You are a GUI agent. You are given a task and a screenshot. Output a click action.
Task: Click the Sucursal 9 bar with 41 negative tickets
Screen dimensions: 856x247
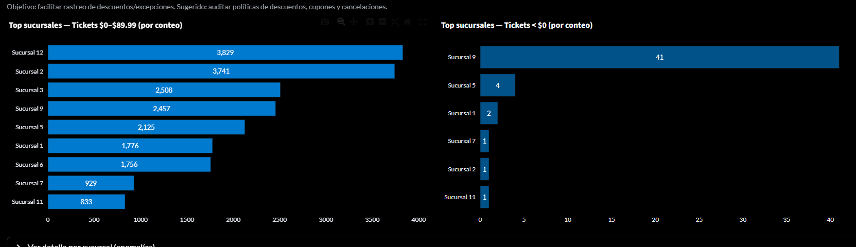pyautogui.click(x=659, y=57)
